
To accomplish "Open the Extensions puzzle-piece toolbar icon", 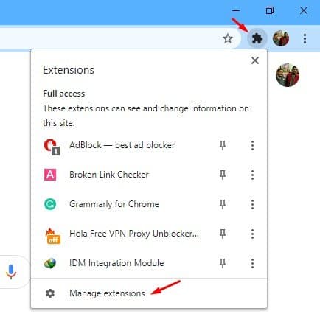I will [257, 38].
